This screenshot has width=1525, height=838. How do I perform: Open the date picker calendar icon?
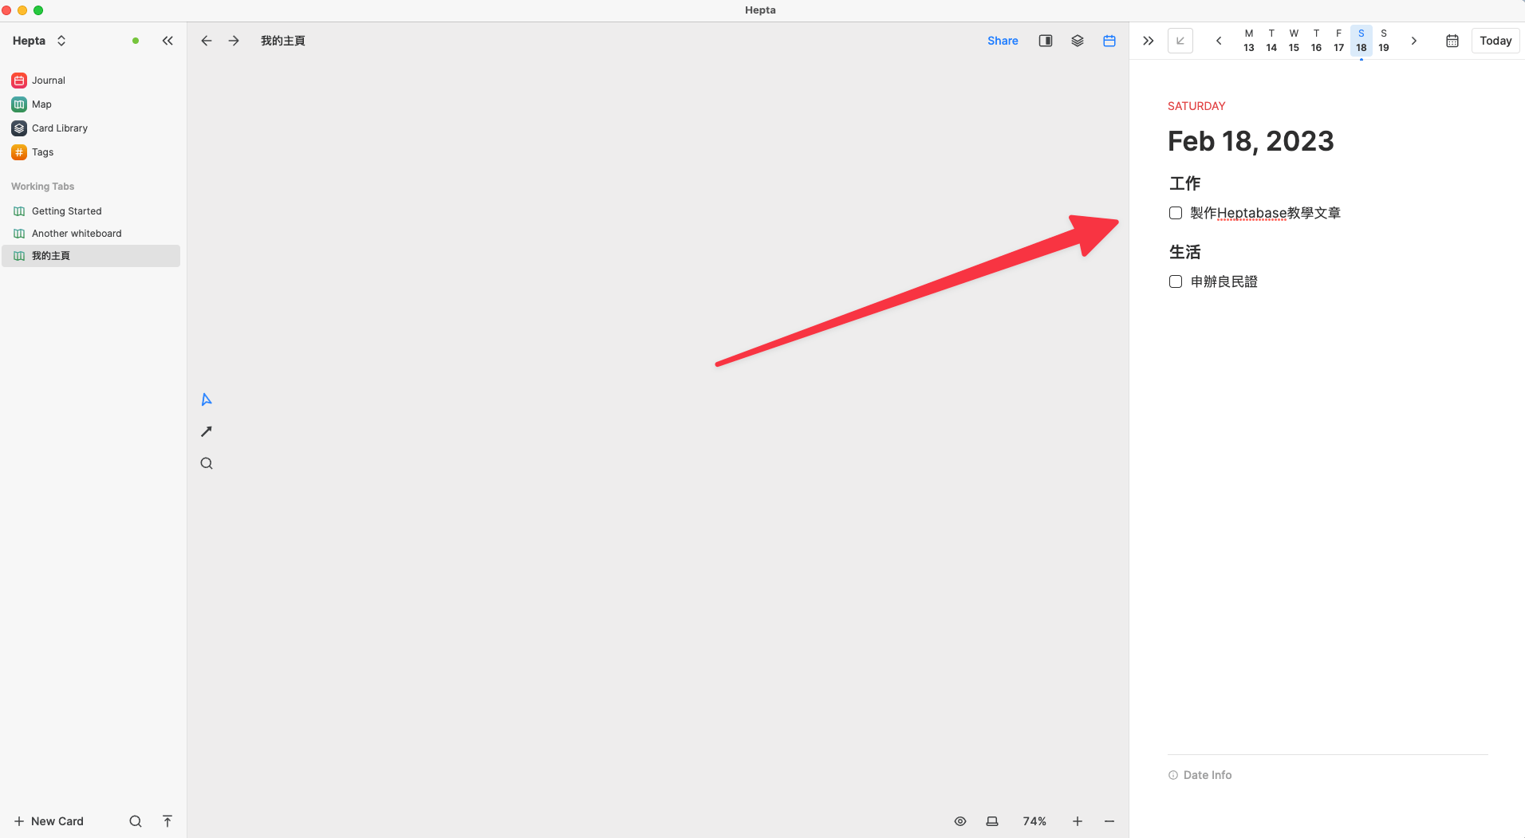click(1452, 41)
